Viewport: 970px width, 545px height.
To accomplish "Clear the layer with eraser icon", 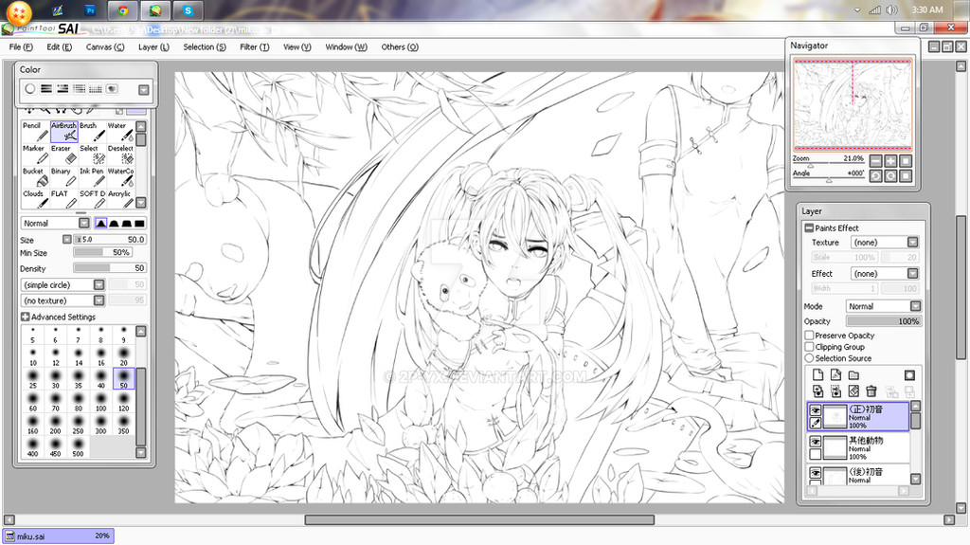I will coord(853,391).
